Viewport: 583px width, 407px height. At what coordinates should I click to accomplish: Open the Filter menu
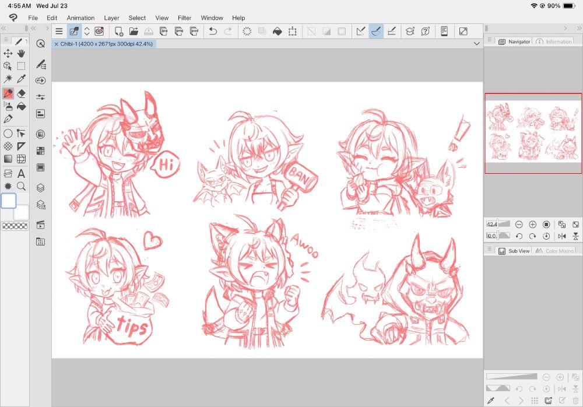(x=184, y=18)
